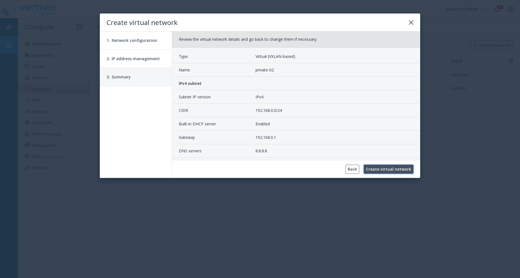Select VPN from the sidebar
This screenshot has height=278, width=520.
[x=35, y=100]
